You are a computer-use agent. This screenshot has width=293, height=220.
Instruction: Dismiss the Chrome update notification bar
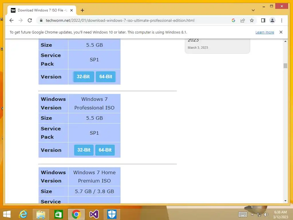tap(281, 32)
